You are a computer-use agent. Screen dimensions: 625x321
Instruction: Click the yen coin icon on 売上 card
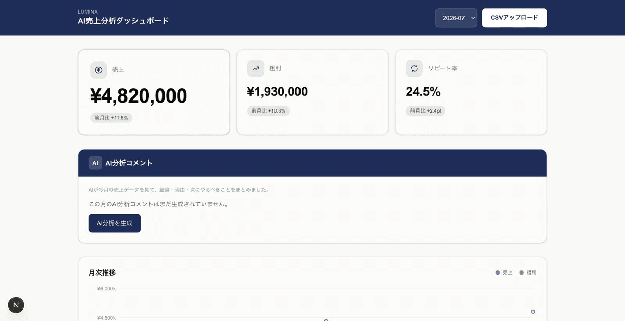tap(98, 70)
